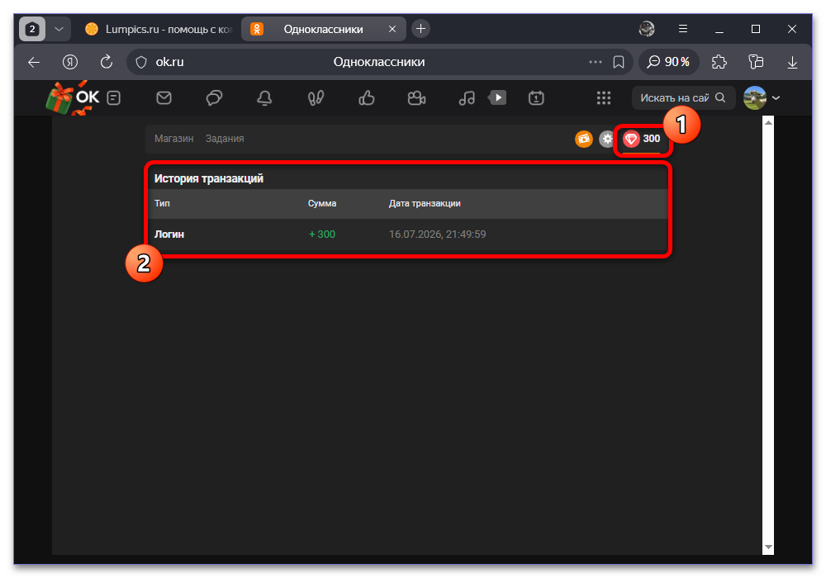
Task: Click the OK logo
Action: (87, 97)
